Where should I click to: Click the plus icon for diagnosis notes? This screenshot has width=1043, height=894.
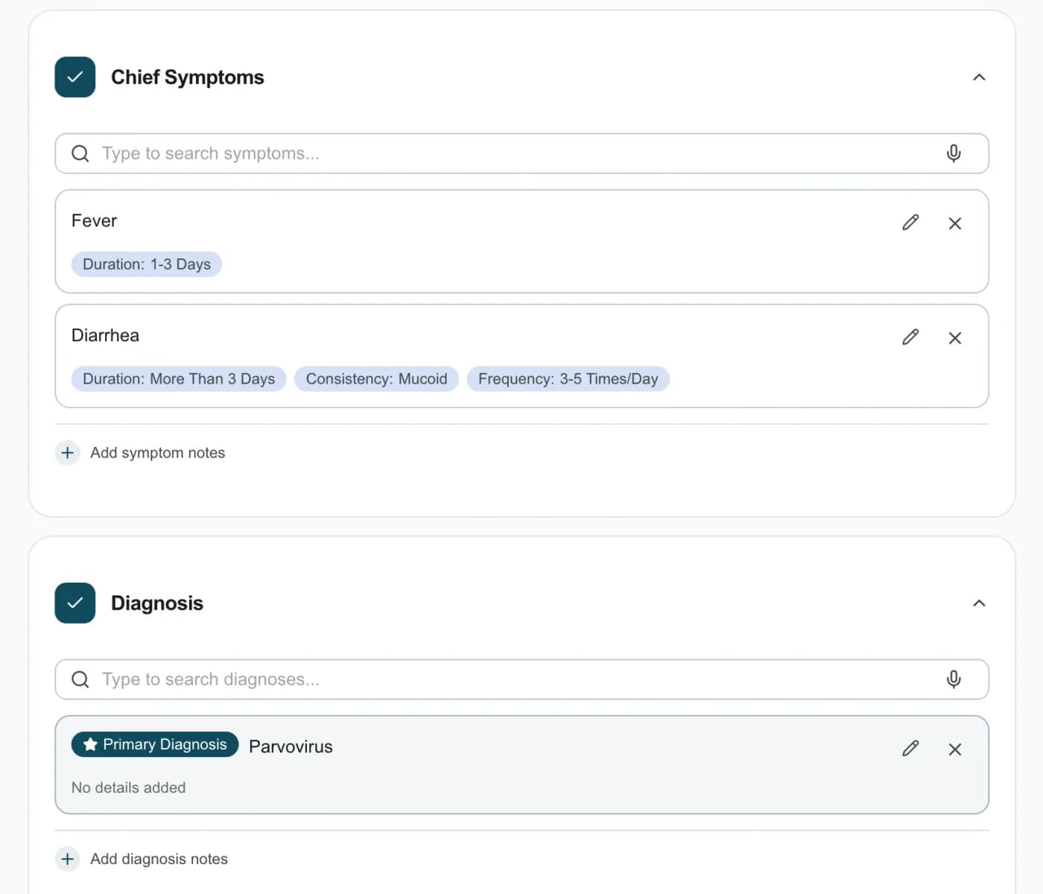click(68, 859)
